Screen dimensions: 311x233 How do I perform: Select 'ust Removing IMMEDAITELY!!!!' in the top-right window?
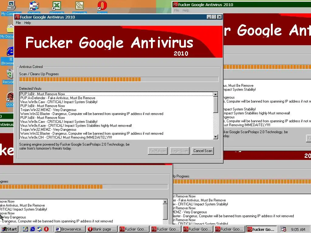click(x=247, y=125)
